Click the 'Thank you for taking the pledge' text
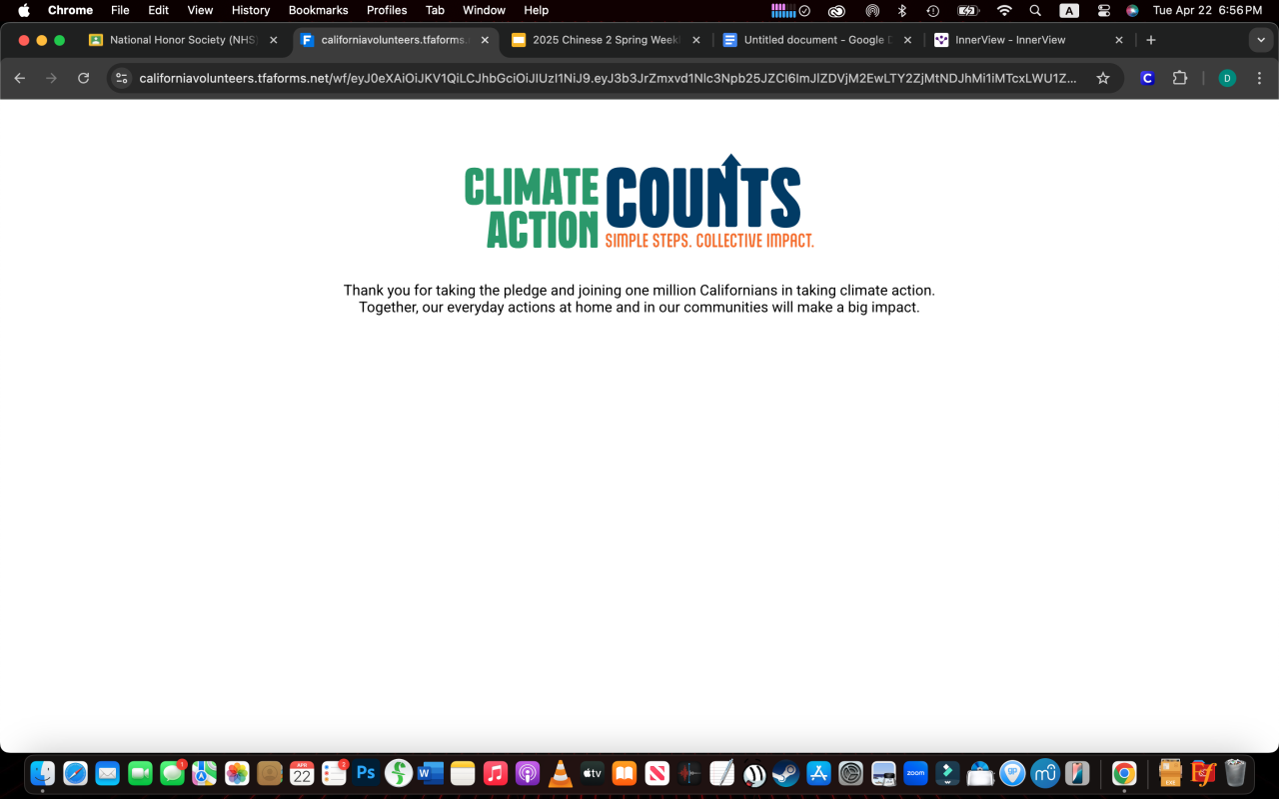This screenshot has width=1279, height=799. [639, 291]
